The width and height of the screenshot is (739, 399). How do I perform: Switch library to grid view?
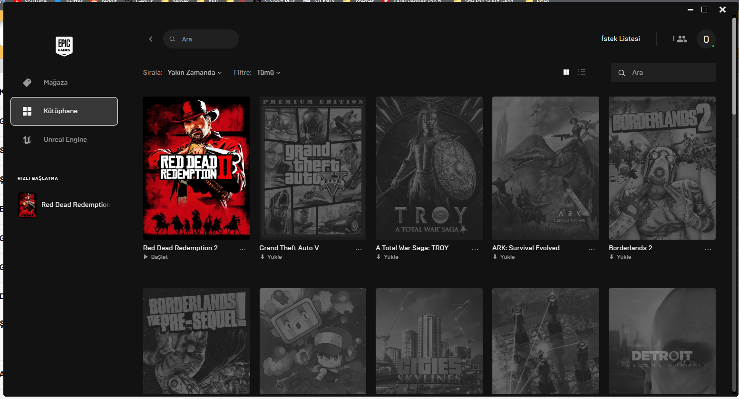pyautogui.click(x=566, y=72)
